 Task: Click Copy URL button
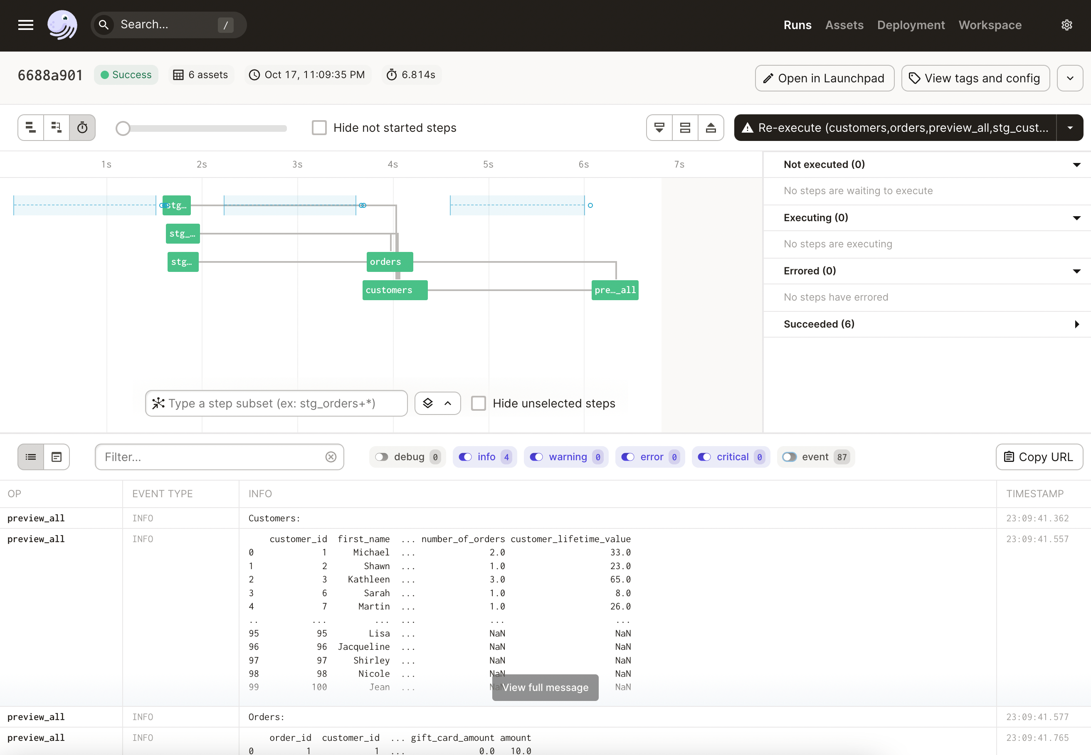point(1039,457)
